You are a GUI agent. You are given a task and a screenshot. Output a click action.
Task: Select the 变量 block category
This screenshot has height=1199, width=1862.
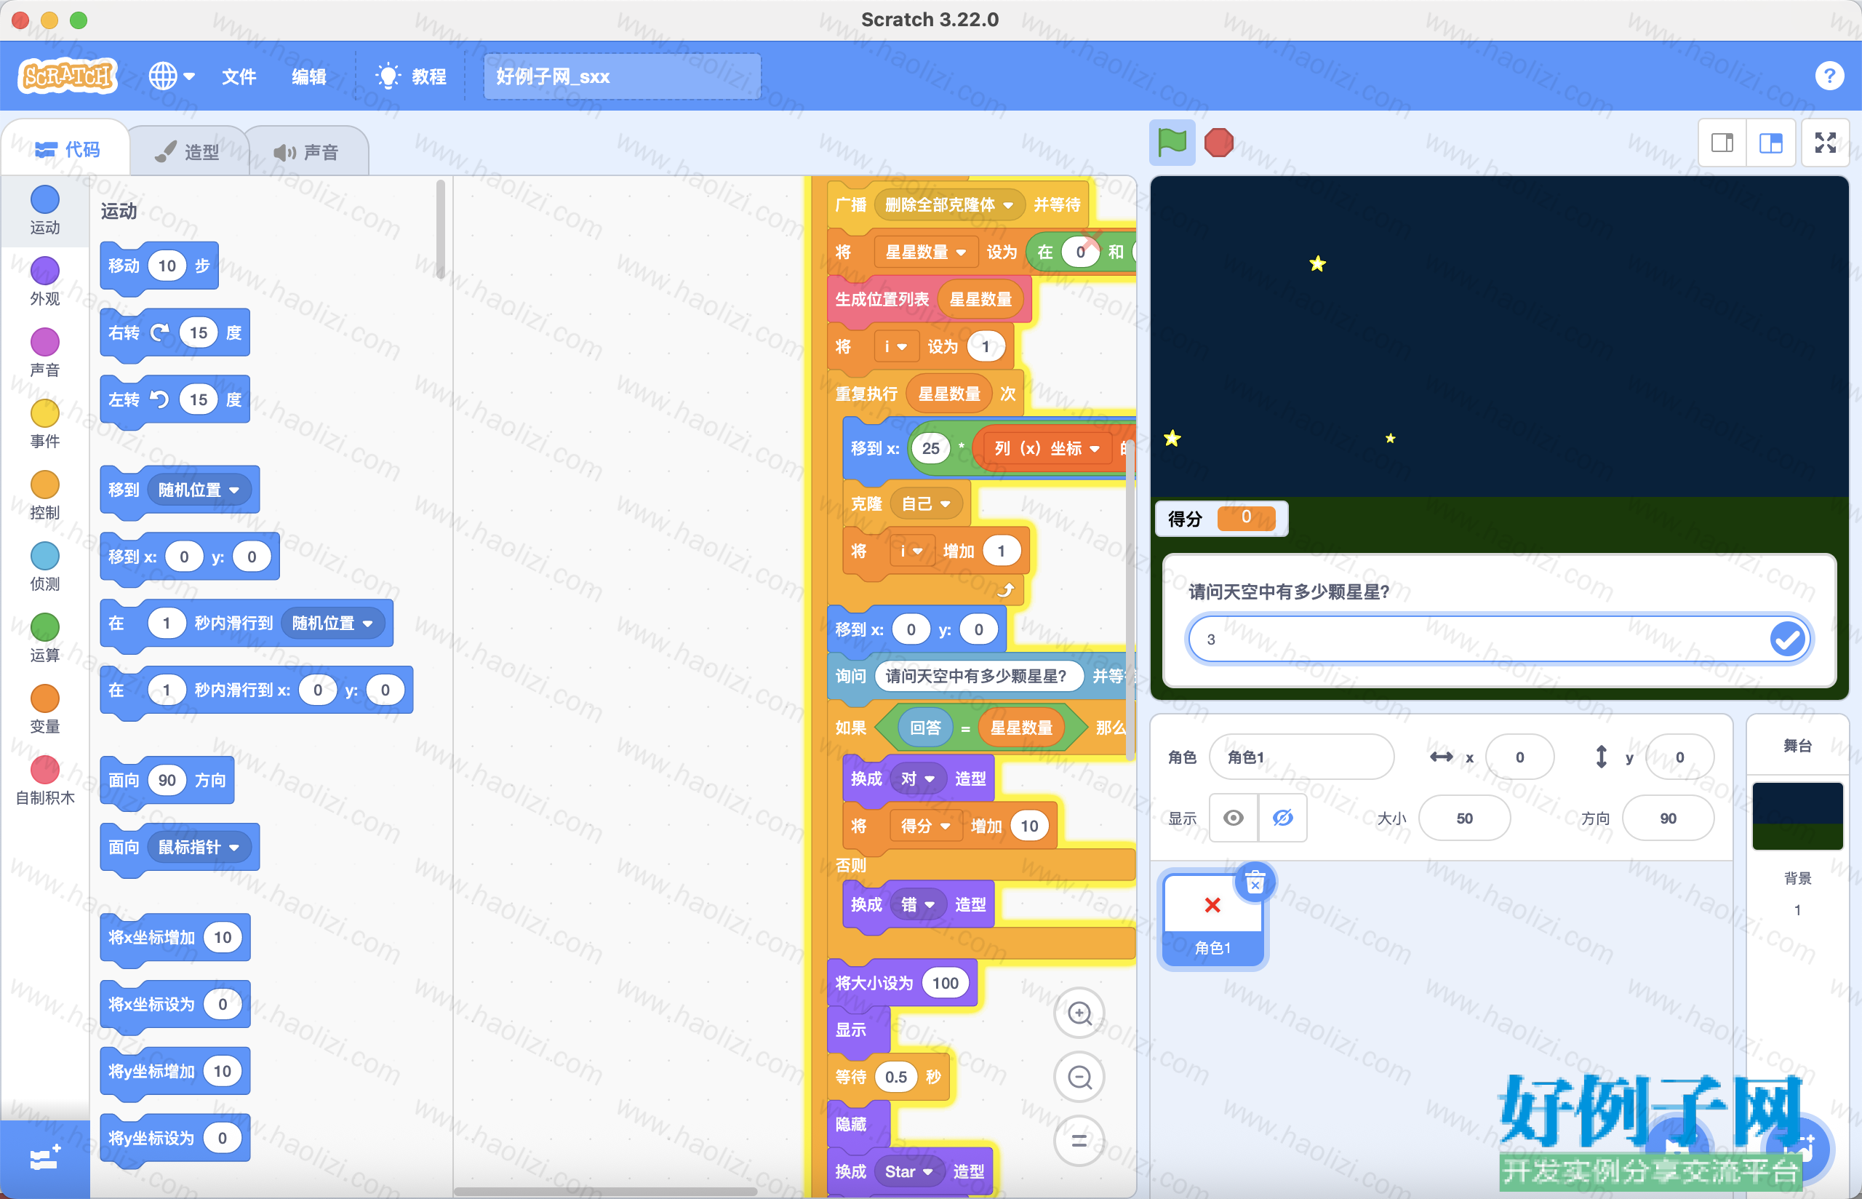click(x=44, y=710)
